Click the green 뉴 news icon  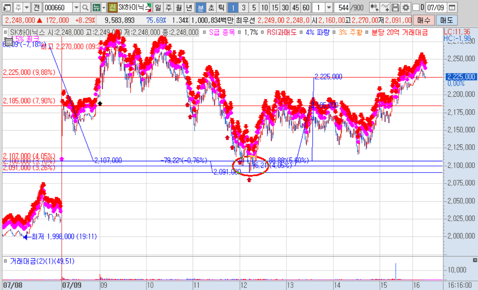pos(96,7)
